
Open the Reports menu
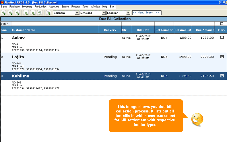pos(75,6)
